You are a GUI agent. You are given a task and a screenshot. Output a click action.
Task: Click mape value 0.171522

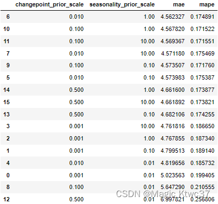point(203,29)
